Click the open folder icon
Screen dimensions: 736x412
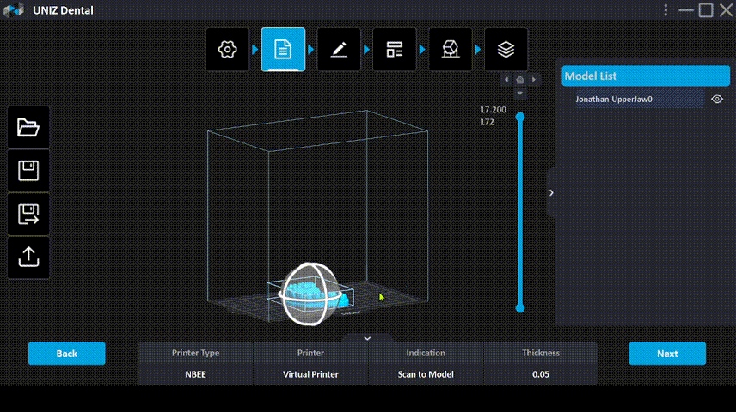pyautogui.click(x=28, y=128)
